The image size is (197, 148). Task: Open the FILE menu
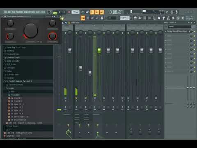click(5, 12)
